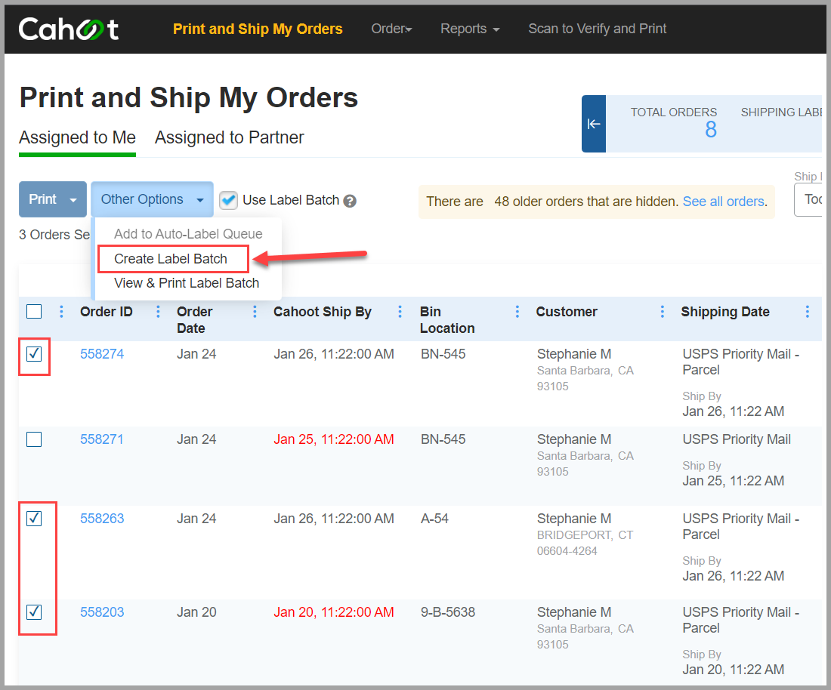Expand the Orders menu in navbar
Screen dimensions: 831x690
coord(391,29)
